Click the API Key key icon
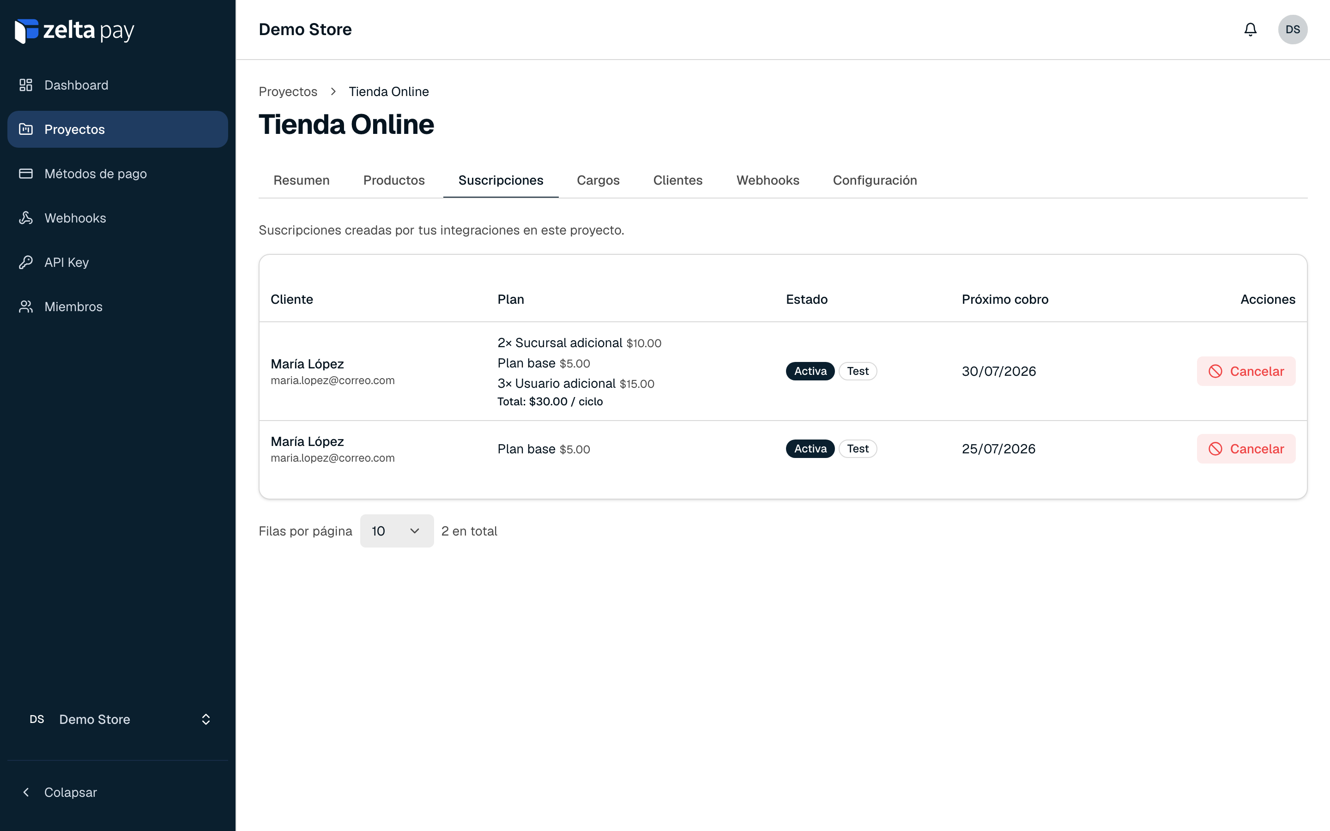The width and height of the screenshot is (1330, 831). click(x=26, y=262)
